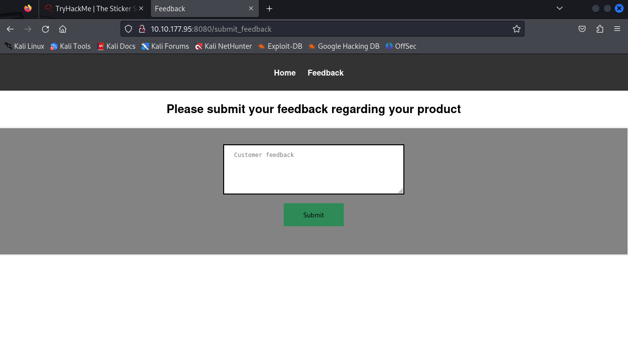Open the Extensions puzzle icon
Screen dimensions: 628x350
point(600,29)
